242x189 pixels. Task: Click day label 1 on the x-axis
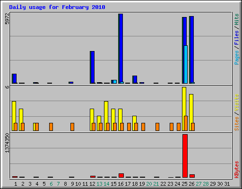[x=16, y=184]
